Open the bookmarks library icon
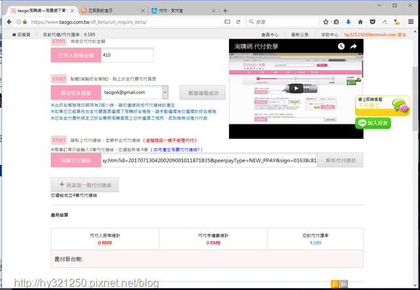 click(337, 22)
